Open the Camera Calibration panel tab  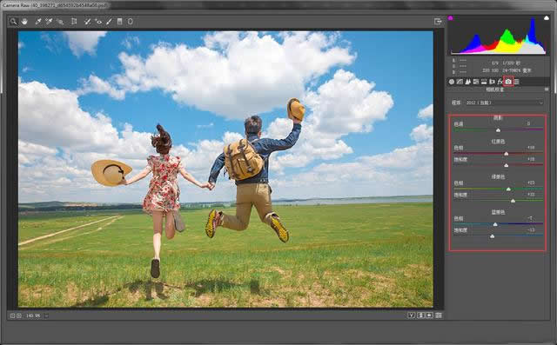[x=508, y=82]
